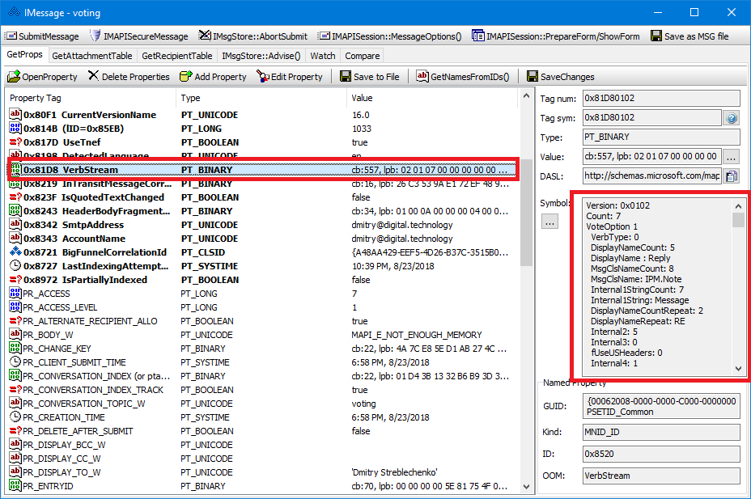Copy the DASL name with the clipboard icon
This screenshot has width=751, height=499.
[x=732, y=176]
